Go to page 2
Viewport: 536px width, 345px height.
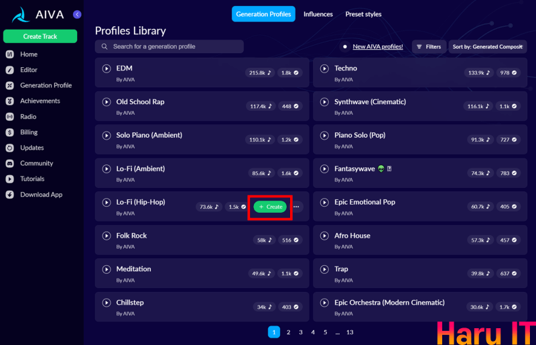coord(289,332)
